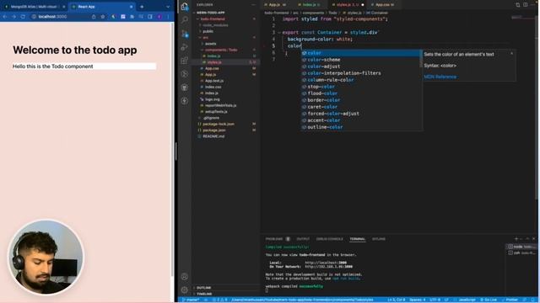The height and width of the screenshot is (303, 540).
Task: Open the Explorer view in activity bar
Action: (x=185, y=7)
